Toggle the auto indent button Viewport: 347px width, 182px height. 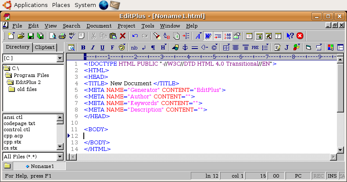click(218, 36)
